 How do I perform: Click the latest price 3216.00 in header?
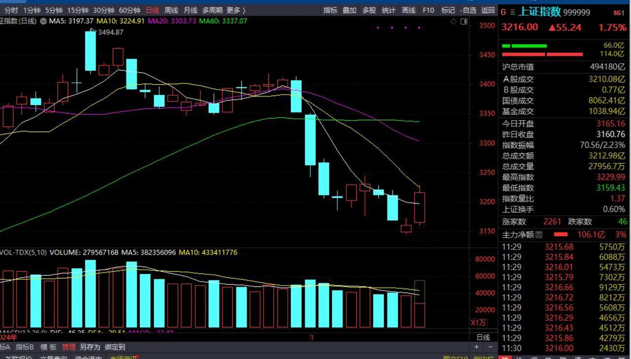pyautogui.click(x=520, y=27)
